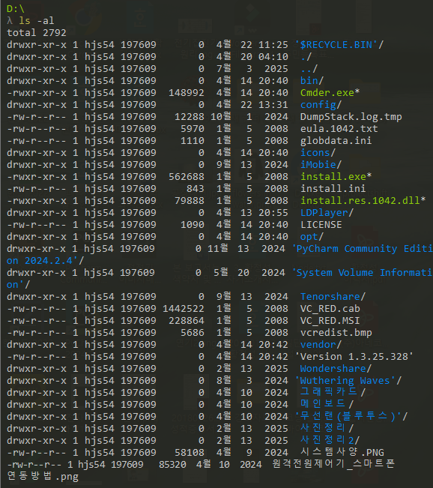The width and height of the screenshot is (433, 488).
Task: Select the eula.1042.txt file entry
Action: click(339, 129)
